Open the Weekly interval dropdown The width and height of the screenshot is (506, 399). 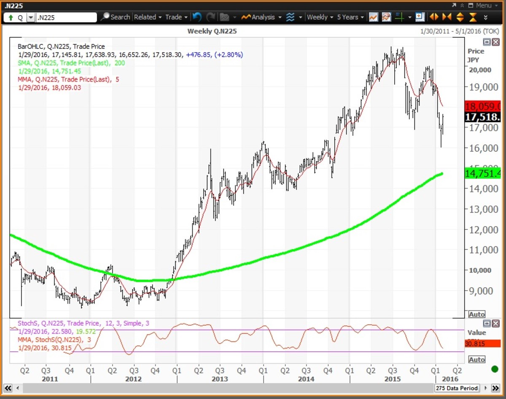point(320,17)
